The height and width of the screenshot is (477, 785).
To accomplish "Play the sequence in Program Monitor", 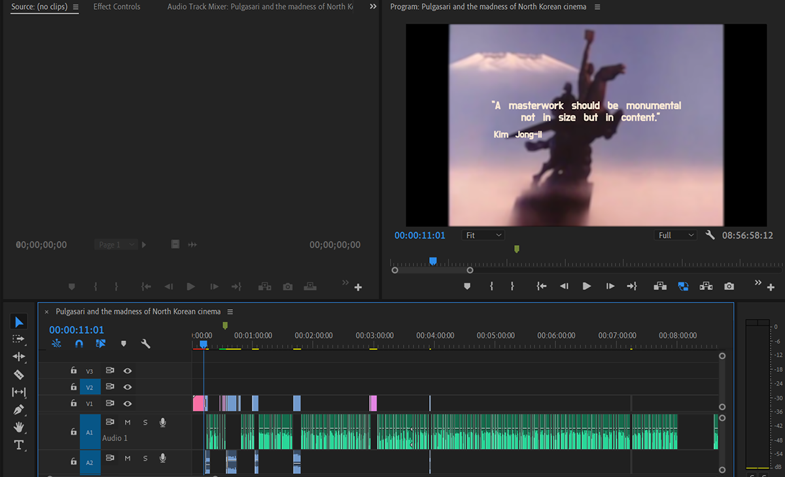I will pyautogui.click(x=587, y=286).
